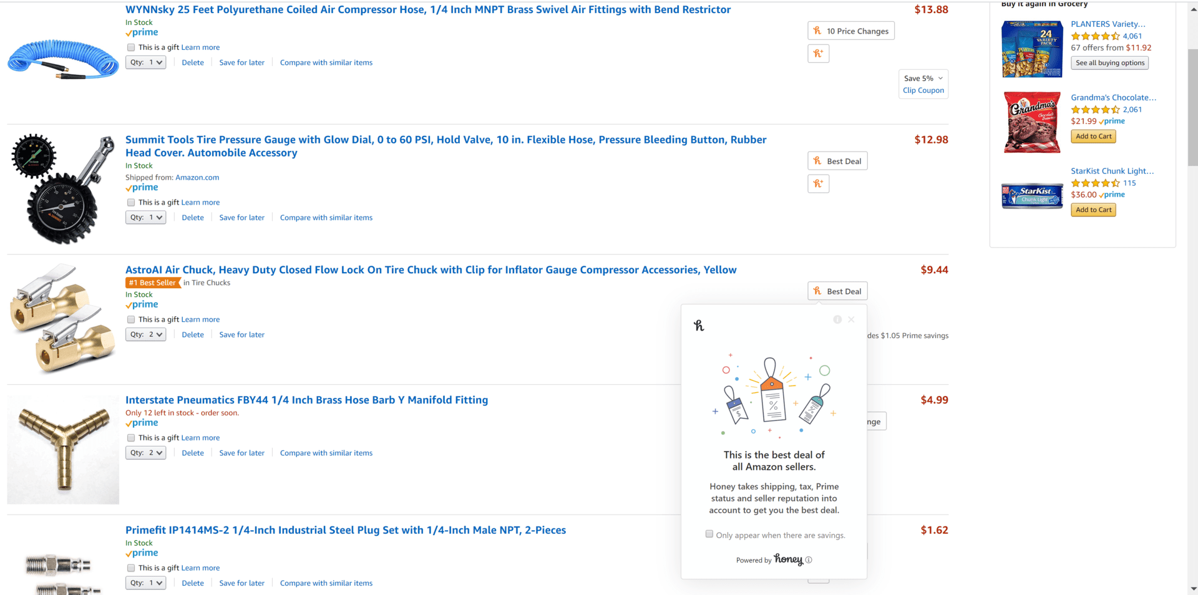The image size is (1198, 595).
Task: Check 'This is a gift' for Interstate Pneumatics fitting
Action: [131, 438]
